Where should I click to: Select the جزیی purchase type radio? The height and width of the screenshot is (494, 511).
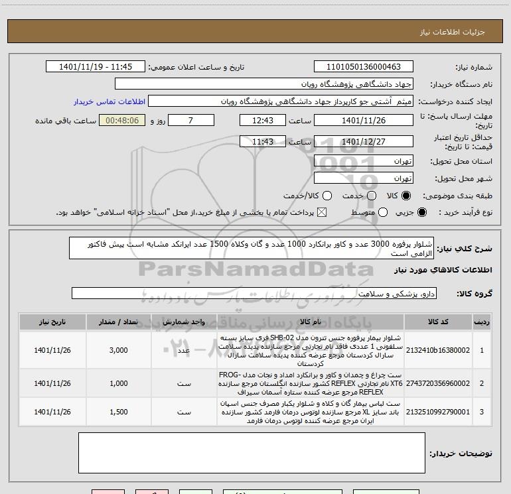click(421, 212)
